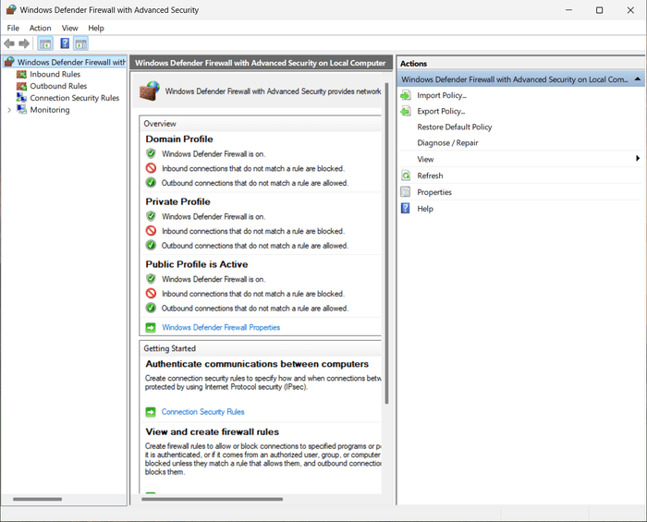This screenshot has height=522, width=647.
Task: Open Windows Defender Firewall Properties link
Action: (220, 327)
